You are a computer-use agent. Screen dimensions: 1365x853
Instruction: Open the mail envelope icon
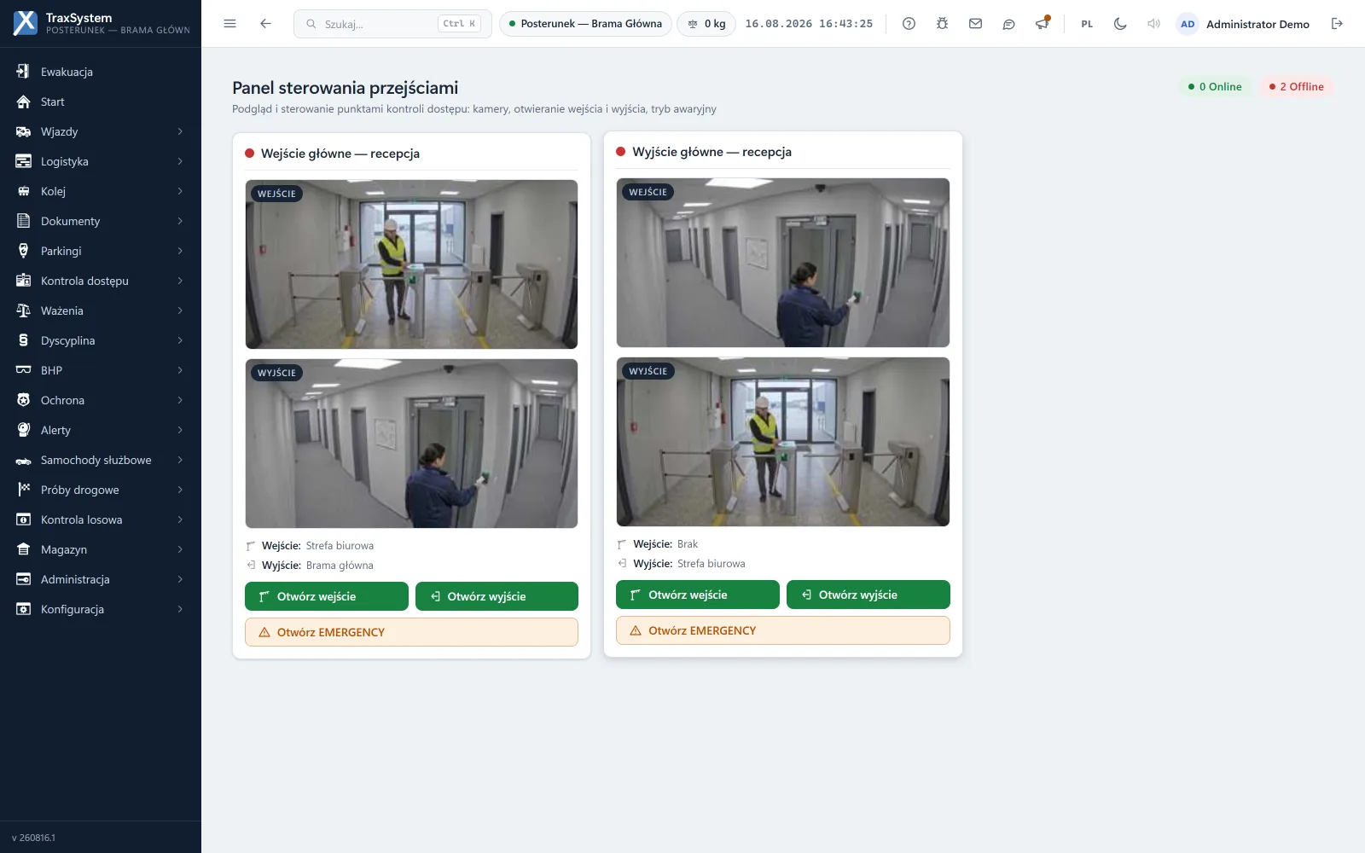pyautogui.click(x=975, y=24)
